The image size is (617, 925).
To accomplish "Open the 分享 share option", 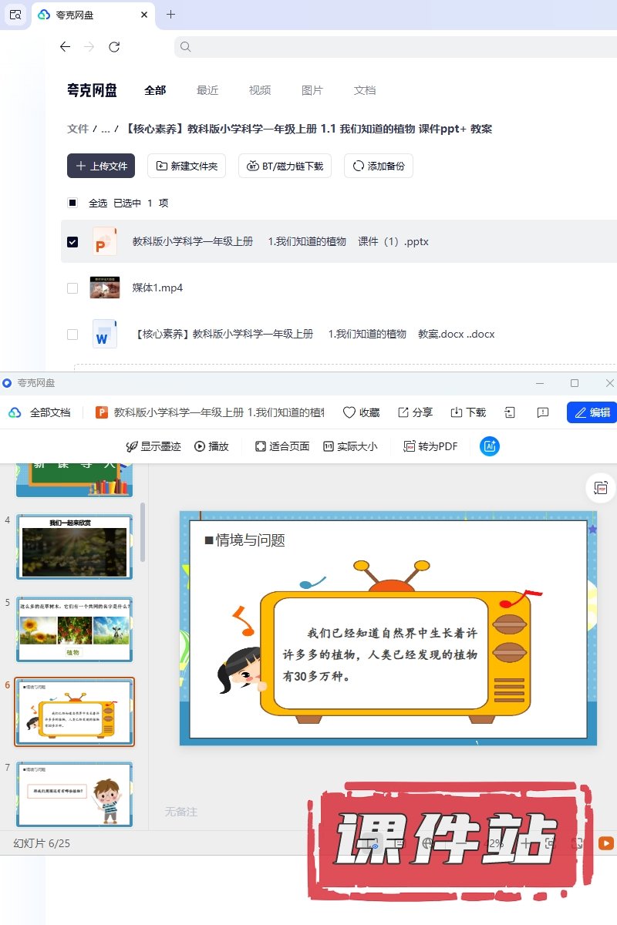I will pos(415,412).
